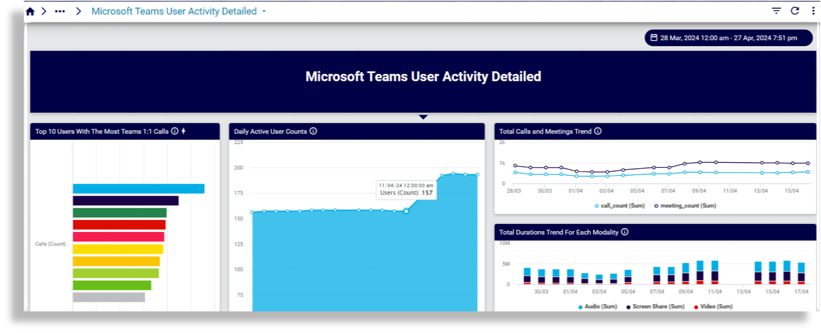This screenshot has width=821, height=333.
Task: Toggle Audio (Sum) legend series
Action: [598, 307]
